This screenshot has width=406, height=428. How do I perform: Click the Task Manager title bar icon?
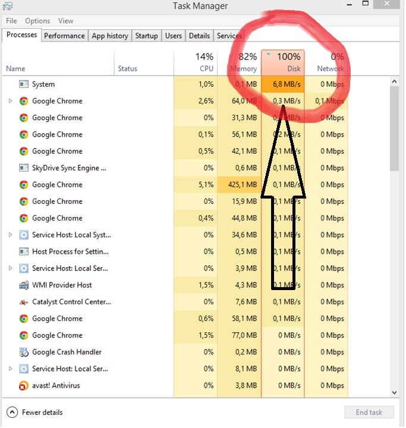click(8, 5)
